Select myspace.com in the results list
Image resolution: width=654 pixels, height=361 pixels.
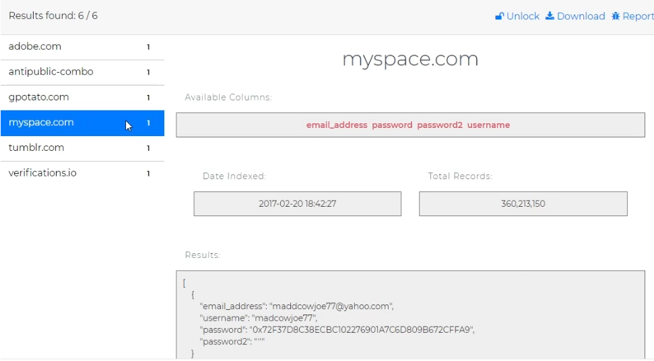coord(83,123)
